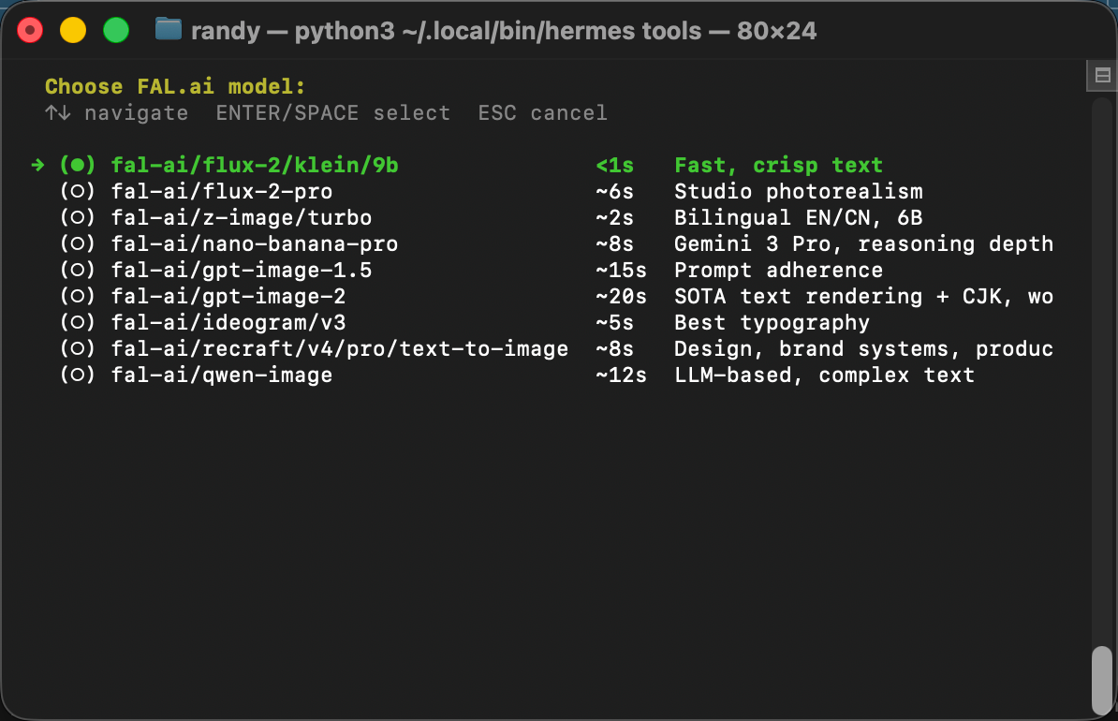
Task: Zoom the terminal with the green button
Action: 116,31
